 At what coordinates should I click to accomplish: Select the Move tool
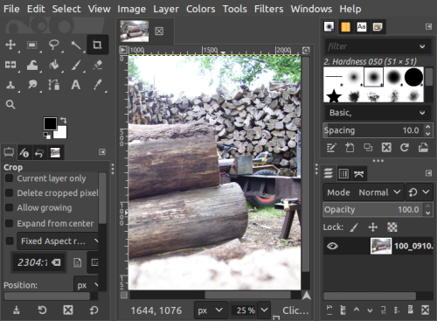point(10,45)
